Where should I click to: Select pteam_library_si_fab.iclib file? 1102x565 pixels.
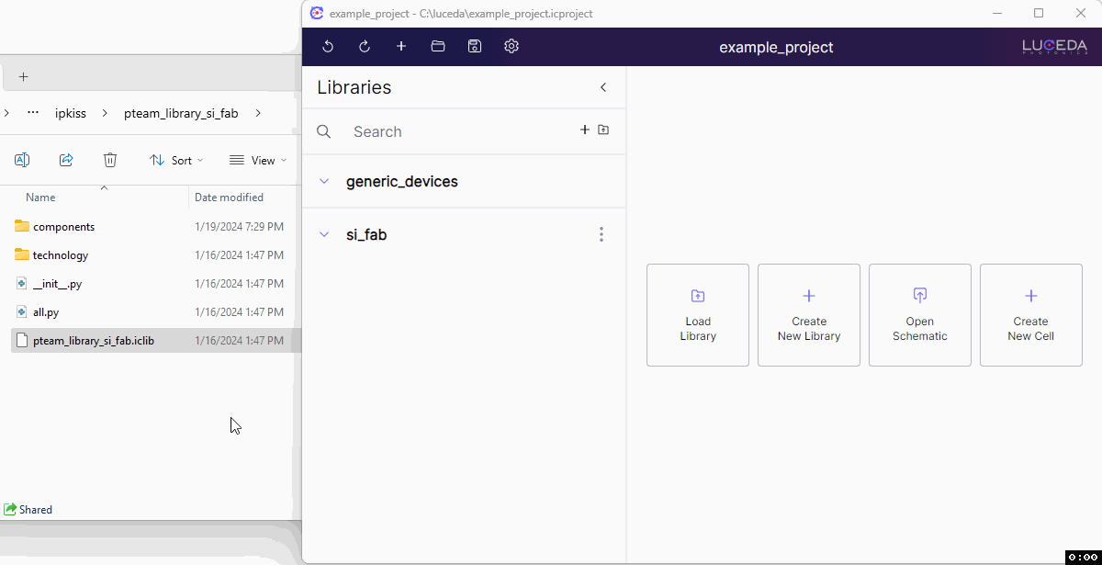(x=94, y=341)
